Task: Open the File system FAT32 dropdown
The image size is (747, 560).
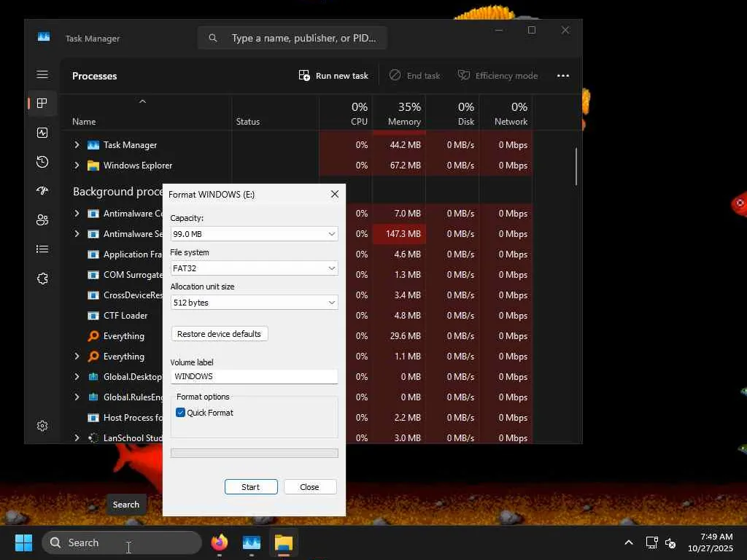Action: click(254, 268)
